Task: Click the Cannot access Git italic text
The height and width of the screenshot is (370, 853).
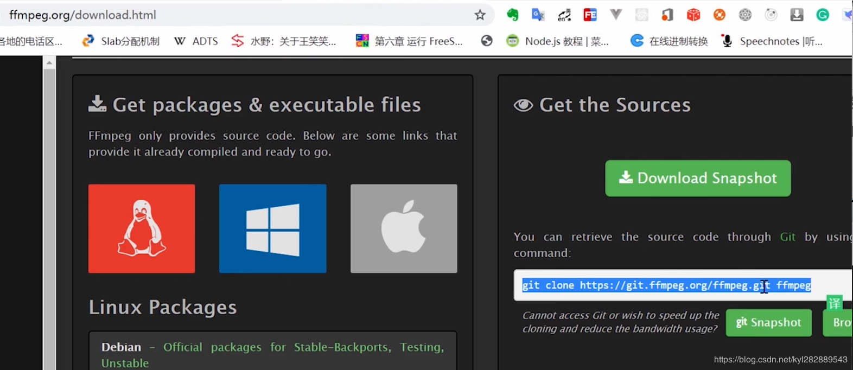Action: 620,322
